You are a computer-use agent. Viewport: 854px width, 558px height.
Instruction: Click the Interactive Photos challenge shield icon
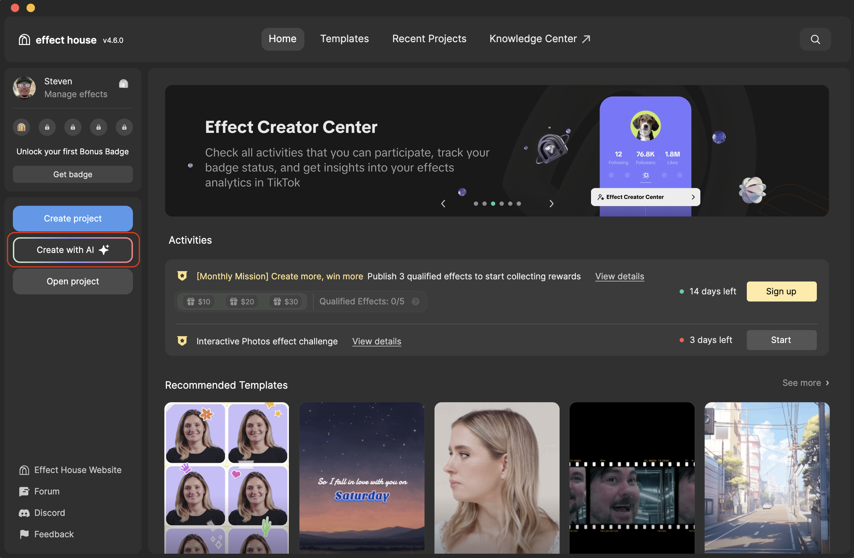click(x=182, y=340)
